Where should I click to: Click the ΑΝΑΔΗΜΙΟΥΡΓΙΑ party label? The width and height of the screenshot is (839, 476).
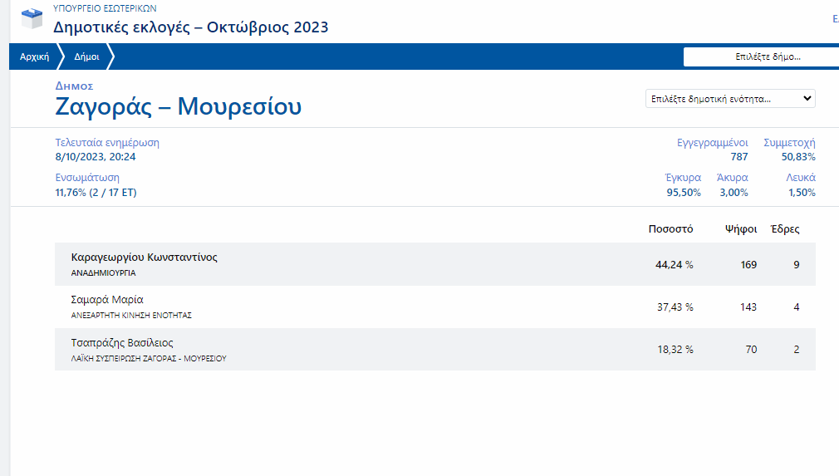(x=104, y=272)
